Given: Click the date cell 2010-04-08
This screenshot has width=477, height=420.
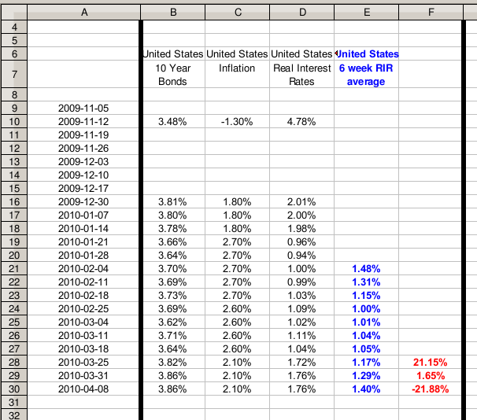Looking at the screenshot, I should (83, 389).
